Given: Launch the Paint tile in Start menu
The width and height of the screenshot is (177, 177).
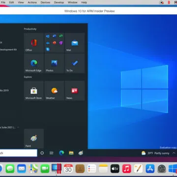Looking at the screenshot, I should click(x=34, y=139).
